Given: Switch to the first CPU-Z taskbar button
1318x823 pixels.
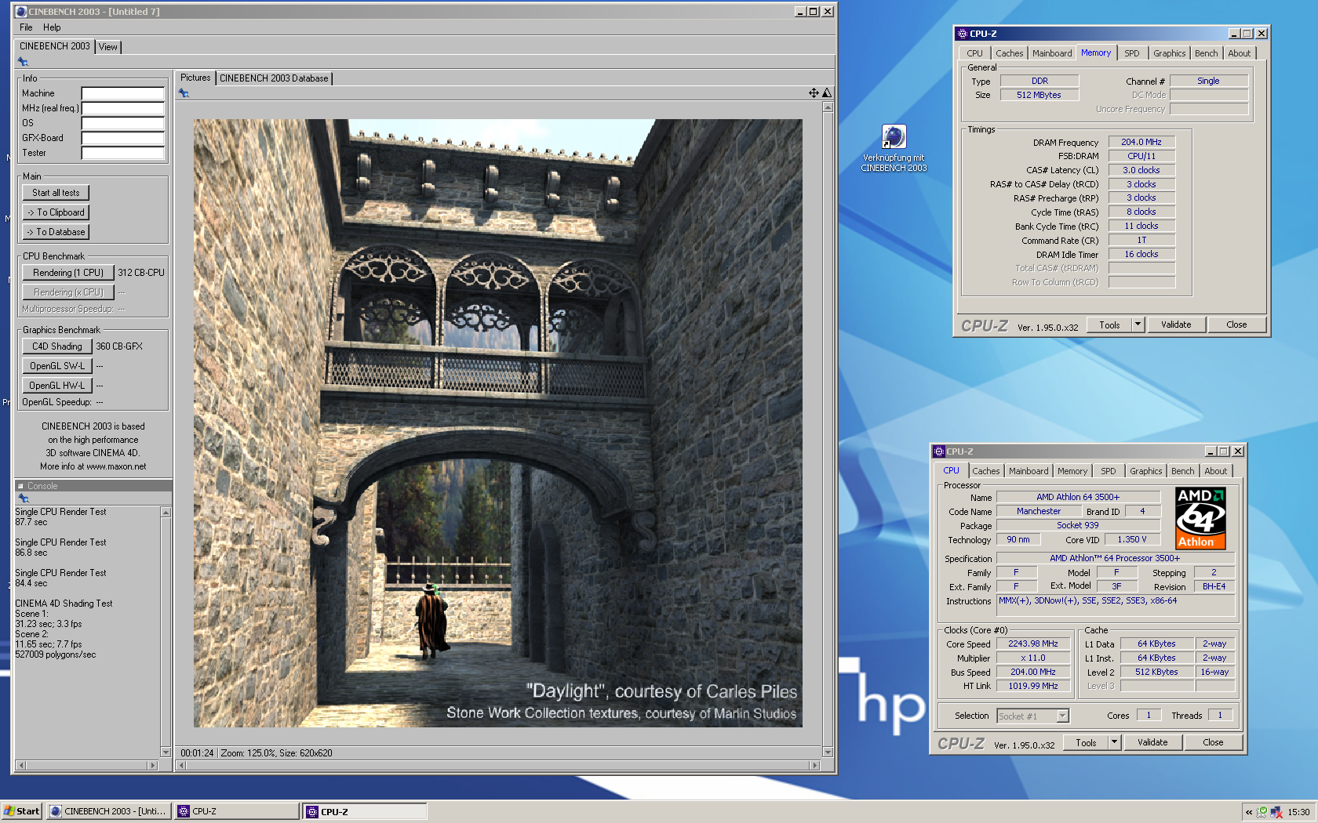Looking at the screenshot, I should pyautogui.click(x=237, y=811).
